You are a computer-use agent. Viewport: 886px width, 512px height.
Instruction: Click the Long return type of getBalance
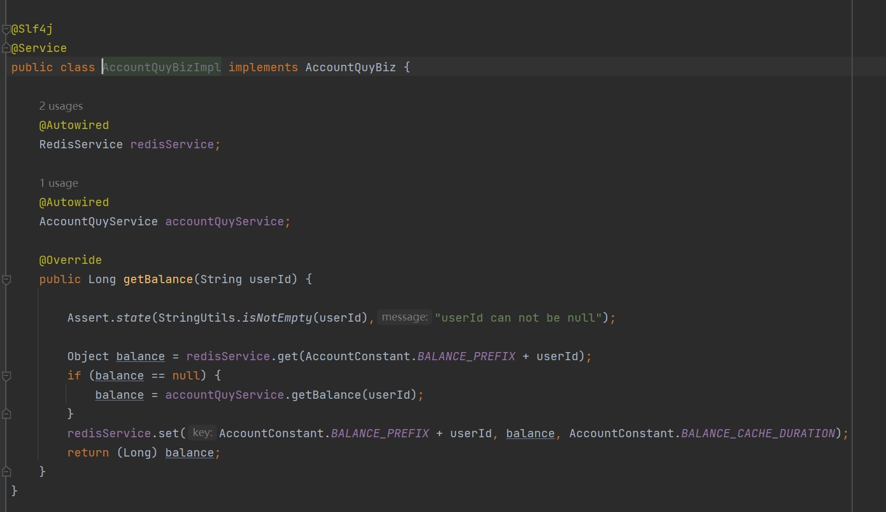tap(102, 280)
